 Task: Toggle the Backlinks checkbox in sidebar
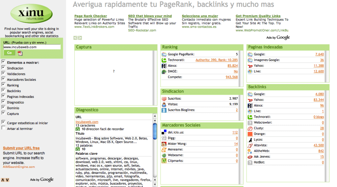(3, 90)
